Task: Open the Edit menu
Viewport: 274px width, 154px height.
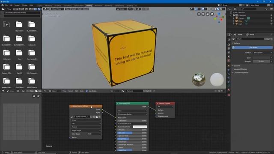Action: coord(11,5)
